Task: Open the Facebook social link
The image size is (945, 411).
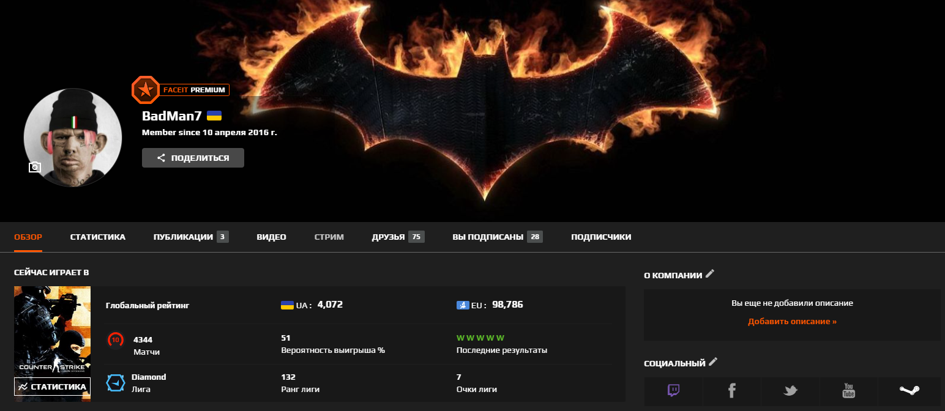Action: [732, 391]
